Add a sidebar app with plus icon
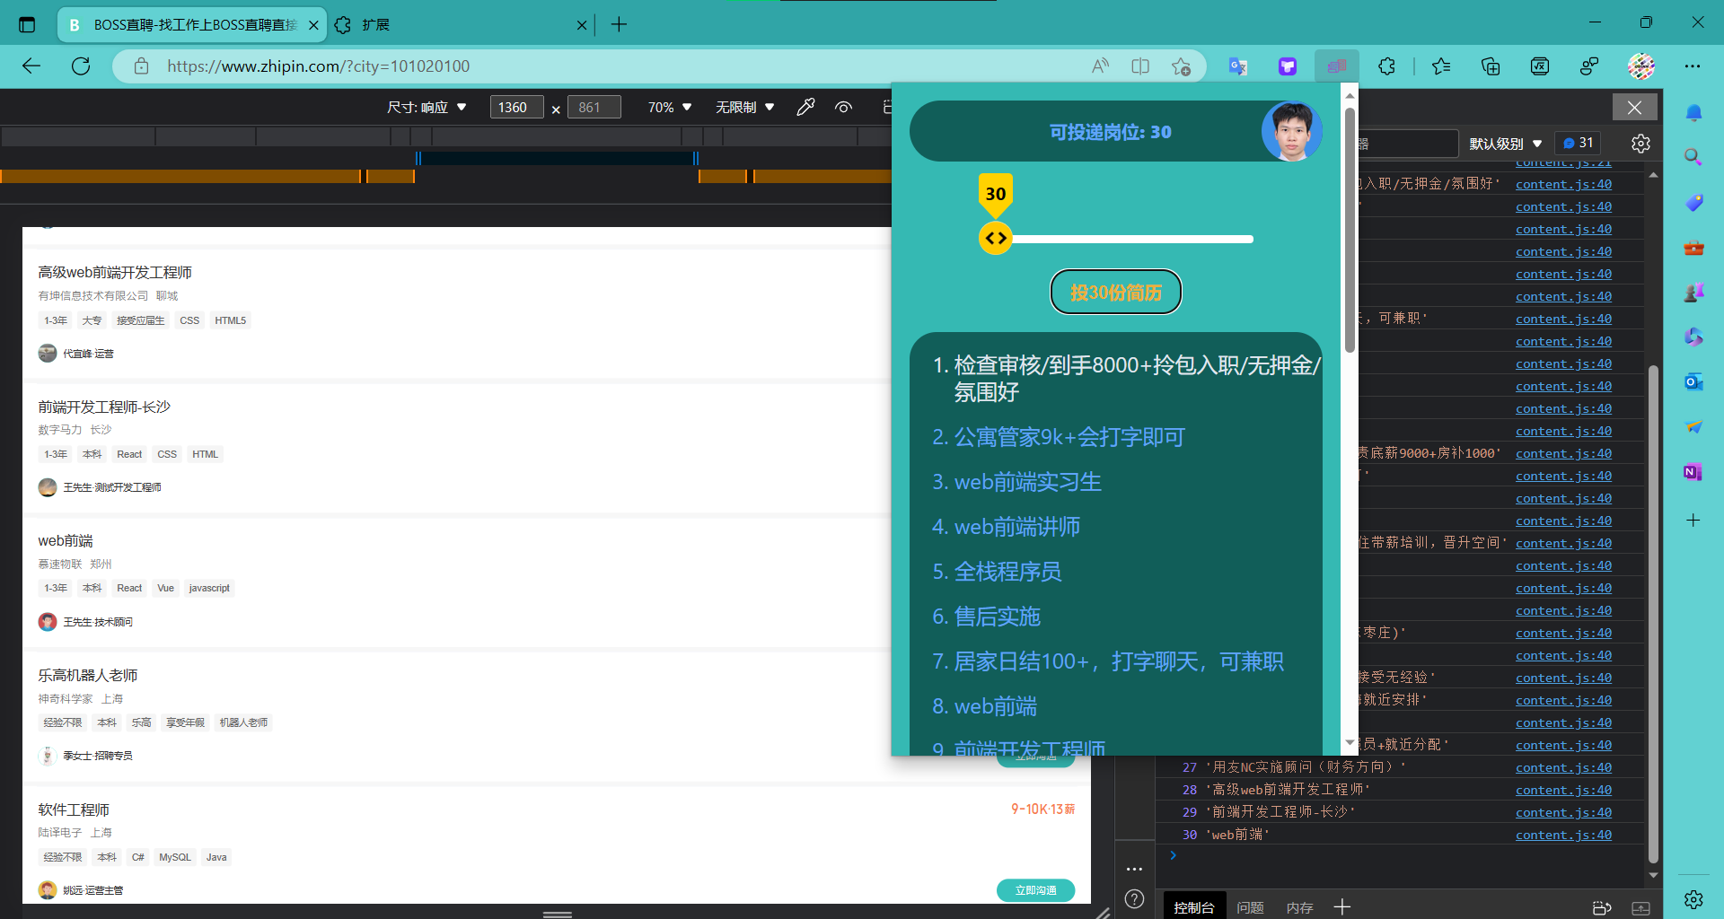 (1693, 521)
